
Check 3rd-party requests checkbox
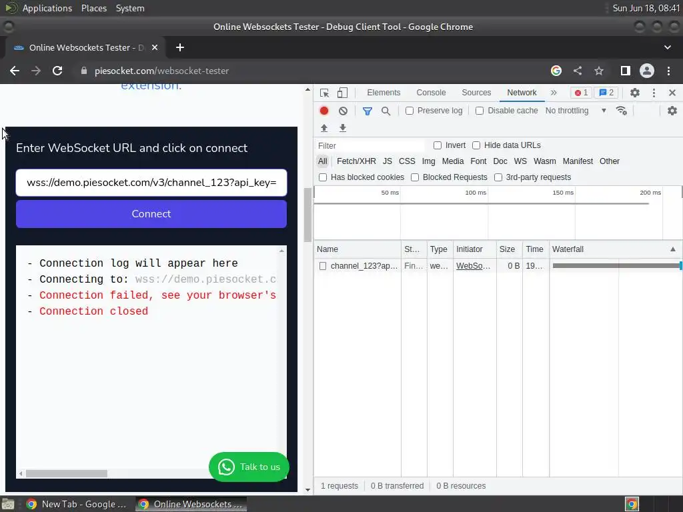point(498,177)
